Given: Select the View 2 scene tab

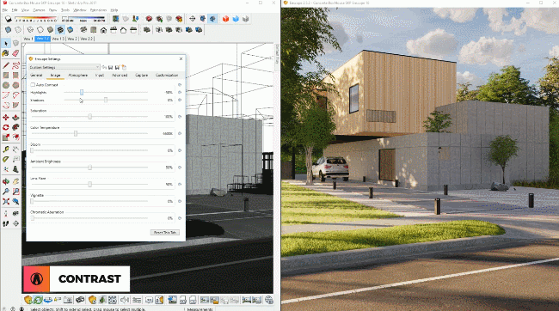Looking at the screenshot, I should point(72,39).
